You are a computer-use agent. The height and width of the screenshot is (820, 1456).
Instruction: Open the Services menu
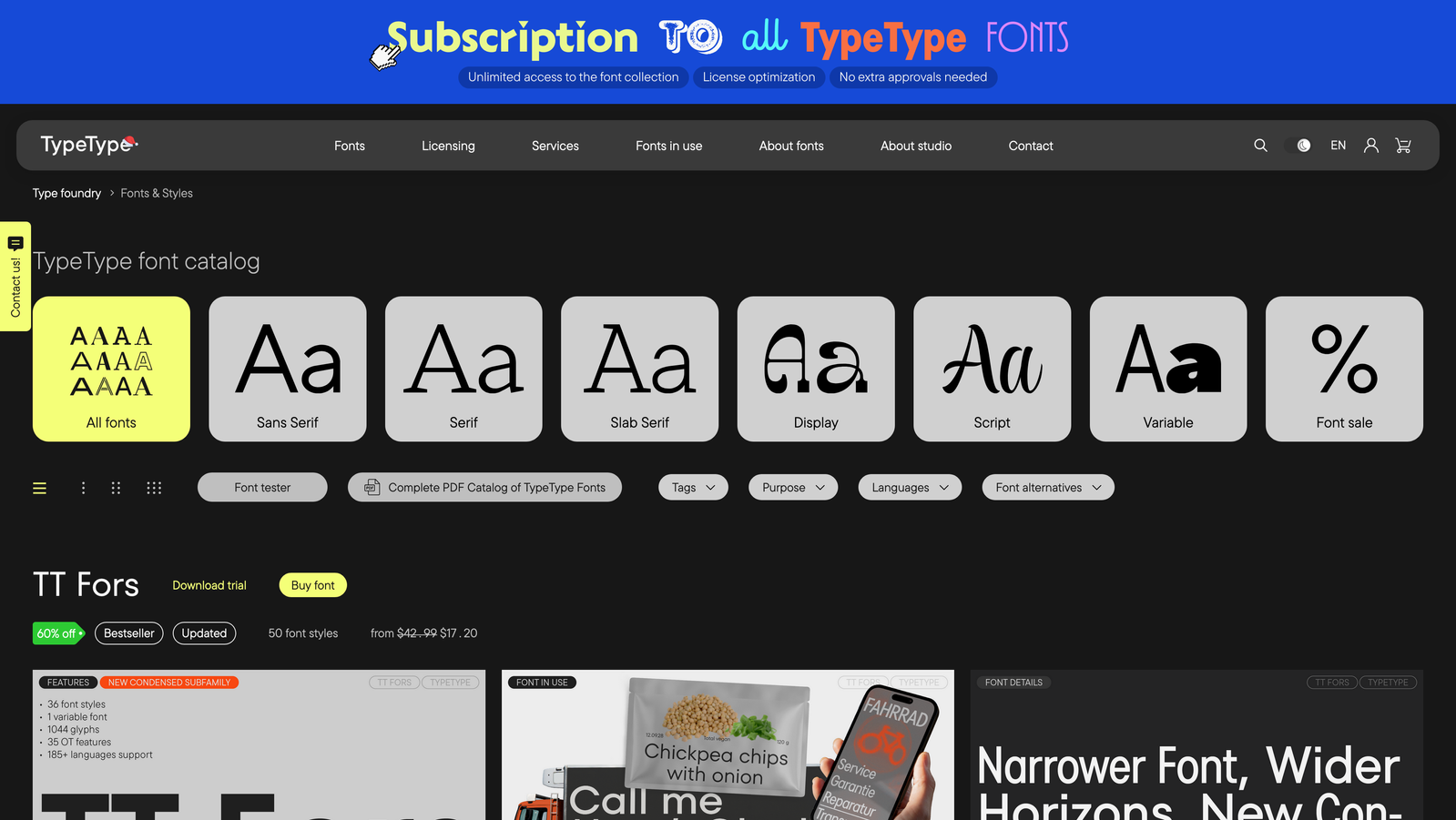(555, 146)
